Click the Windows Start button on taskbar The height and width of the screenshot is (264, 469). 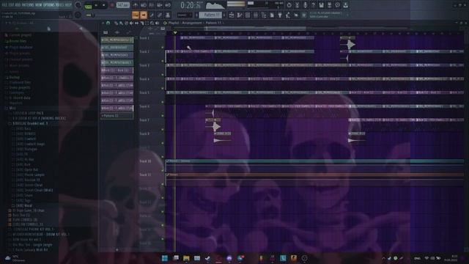(164, 258)
